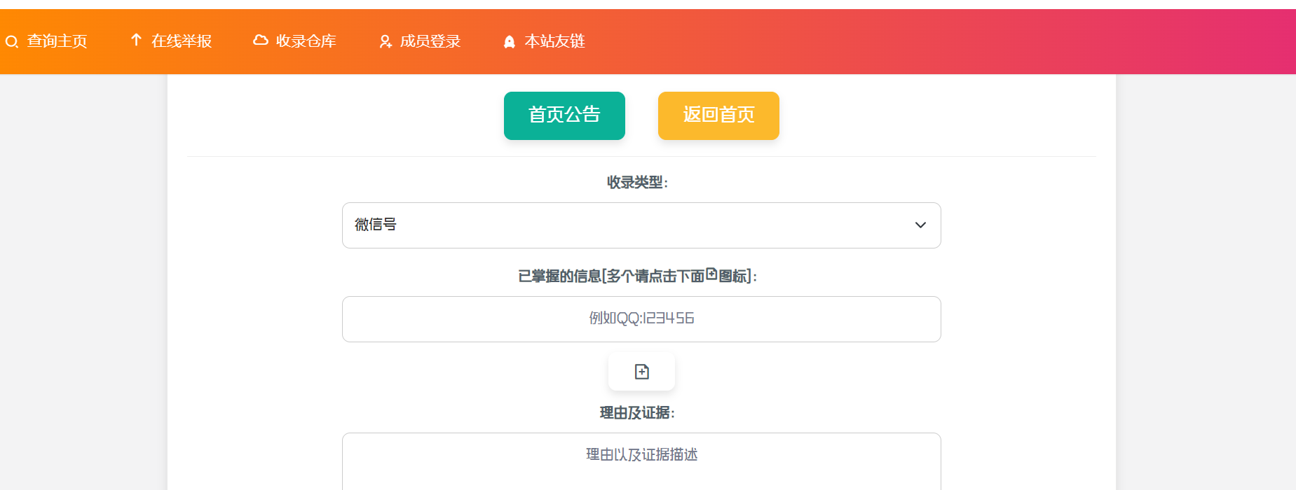Screen dimensions: 1296x490
Task: Click the small add icon inside the 已掌握的信息 label
Action: 711,274
